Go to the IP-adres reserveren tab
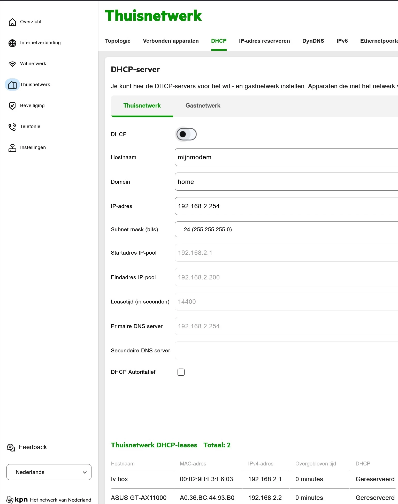This screenshot has height=504, width=398. click(x=264, y=41)
